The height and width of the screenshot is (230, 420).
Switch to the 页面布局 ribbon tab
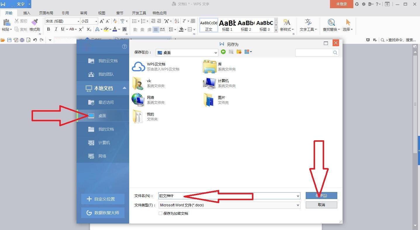46,13
